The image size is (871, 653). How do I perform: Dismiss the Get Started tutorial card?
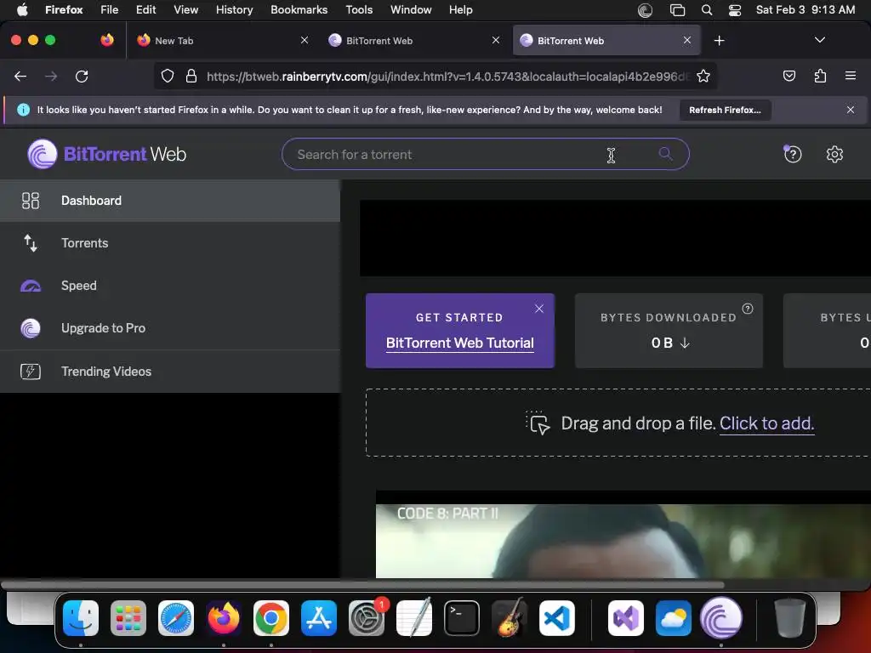pyautogui.click(x=539, y=309)
